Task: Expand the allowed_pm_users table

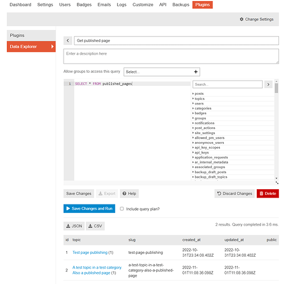Action: (209, 138)
